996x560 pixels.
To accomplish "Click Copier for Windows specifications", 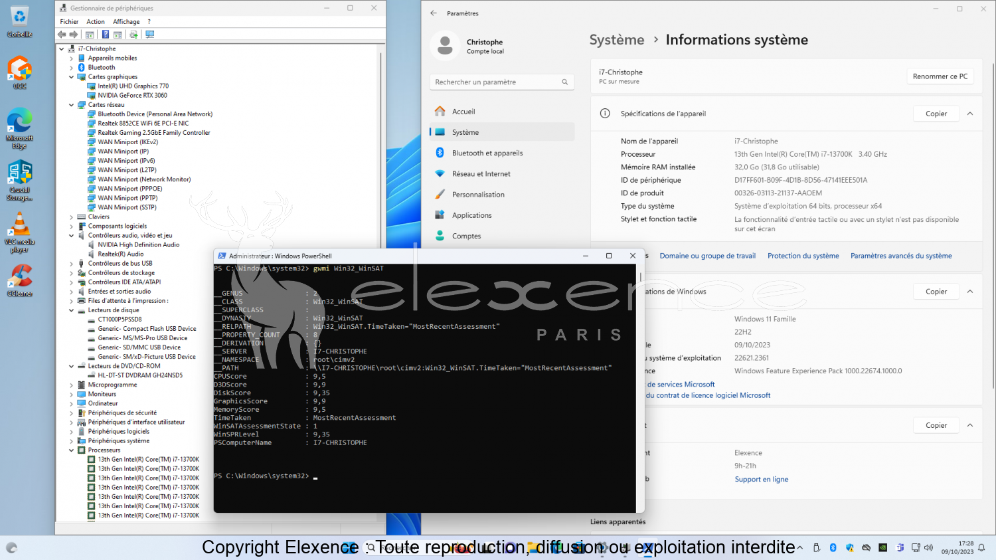I will [x=936, y=292].
